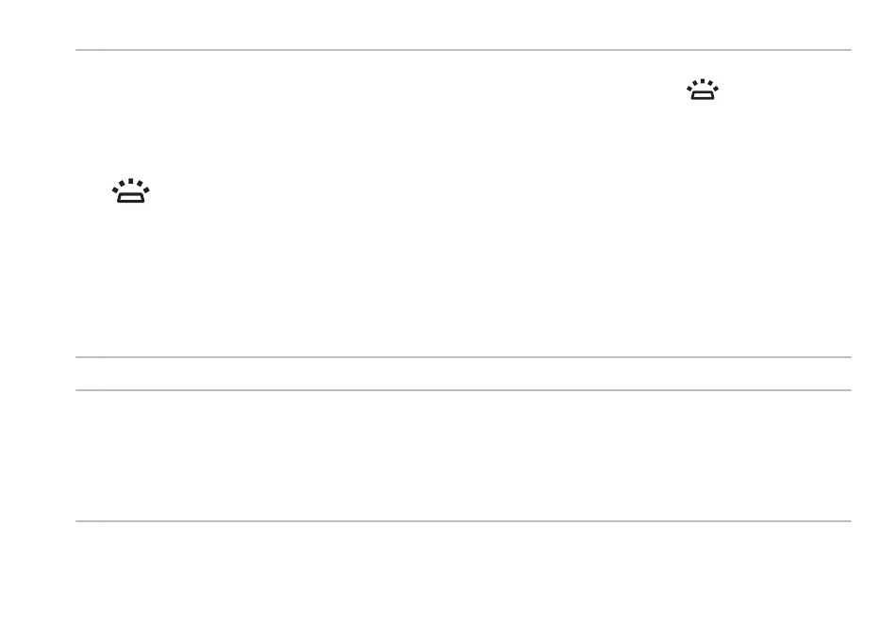The image size is (896, 624).
Task: Click the smaller keyboard backlight icon
Action: coord(703,90)
